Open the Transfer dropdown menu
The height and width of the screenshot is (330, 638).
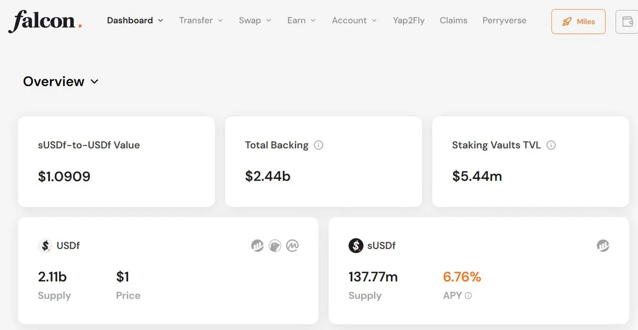click(201, 21)
